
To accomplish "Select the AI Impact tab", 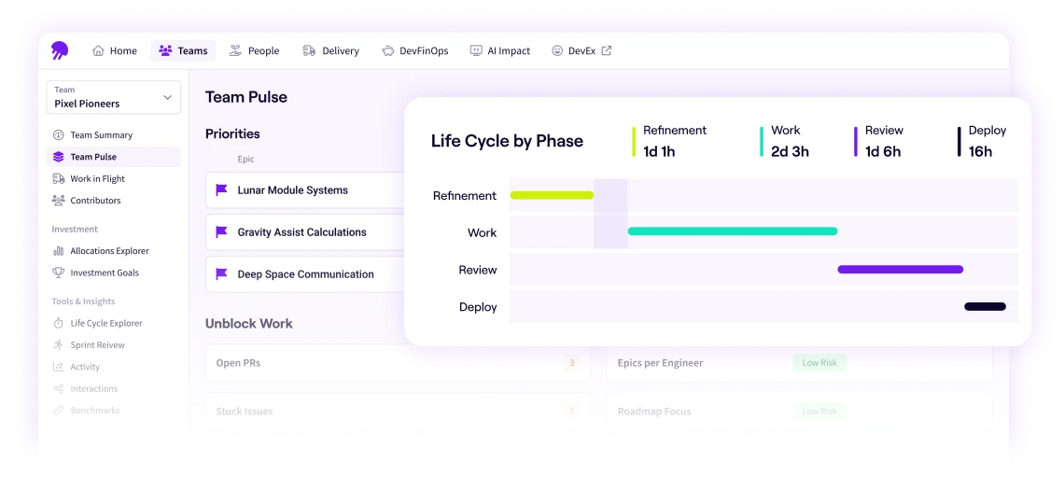I will tap(500, 50).
